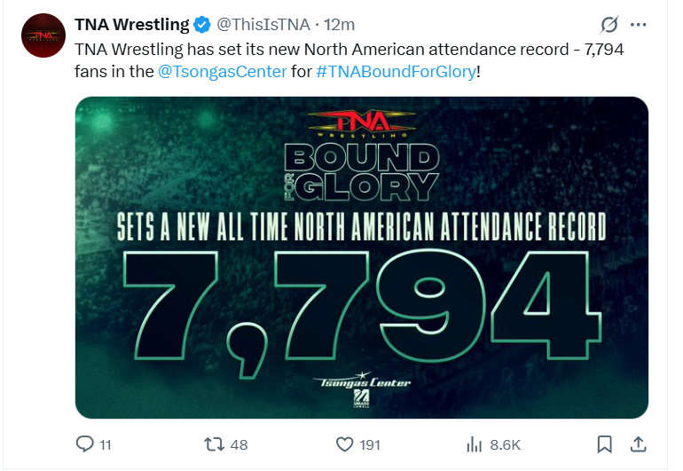Follow the @TsongasCenter mention link

(x=222, y=71)
